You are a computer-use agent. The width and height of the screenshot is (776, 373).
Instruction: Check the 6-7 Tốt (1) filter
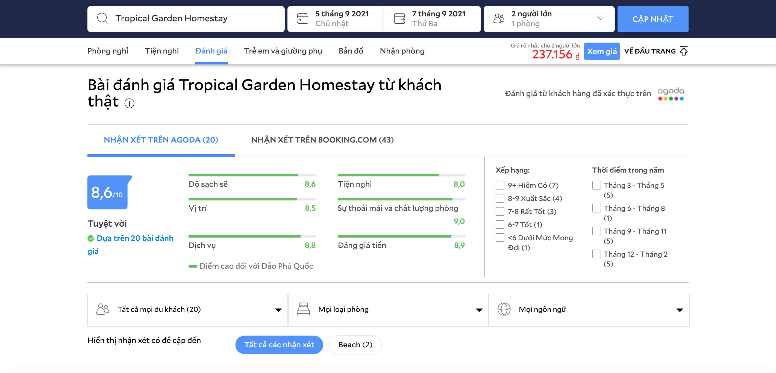point(500,224)
